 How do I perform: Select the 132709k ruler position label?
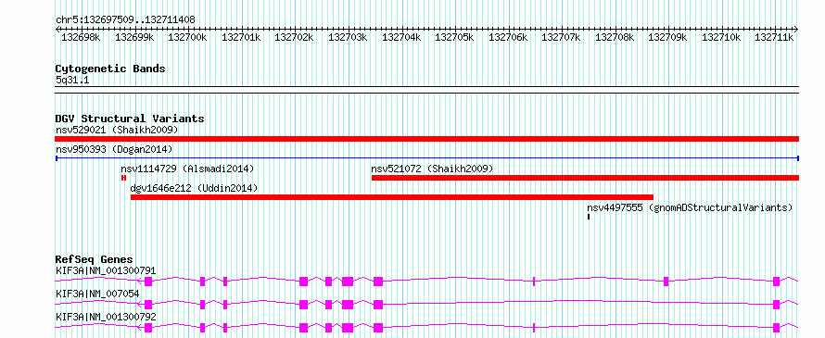(x=667, y=37)
